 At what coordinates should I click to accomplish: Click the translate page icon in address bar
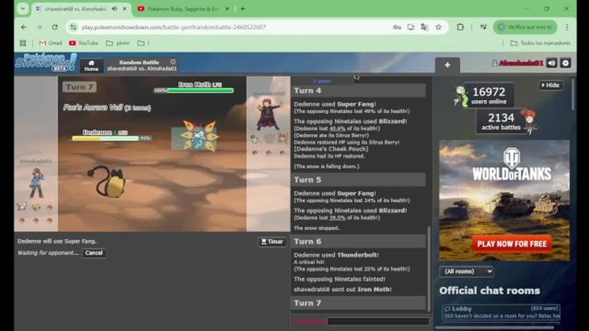(425, 27)
